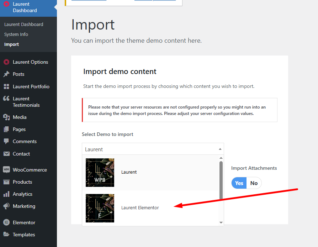The width and height of the screenshot is (318, 247).
Task: Click the WooCommerce Woo icon
Action: point(6,170)
